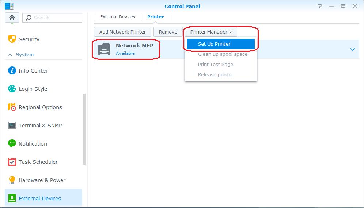Click the Network MFP printer icon

click(x=104, y=49)
